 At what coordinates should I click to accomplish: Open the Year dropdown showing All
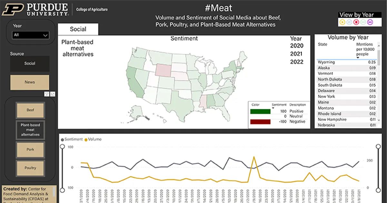(x=30, y=35)
